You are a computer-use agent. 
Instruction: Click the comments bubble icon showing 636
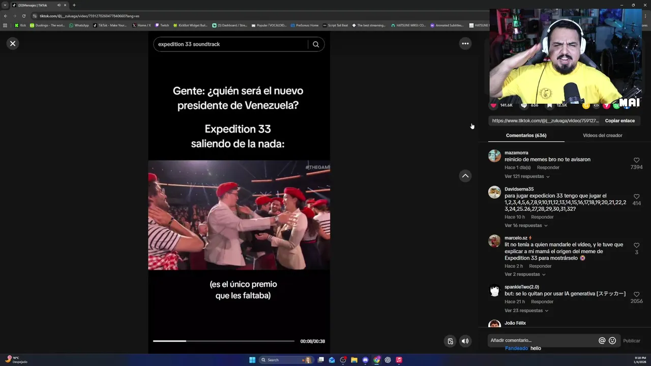(x=524, y=105)
